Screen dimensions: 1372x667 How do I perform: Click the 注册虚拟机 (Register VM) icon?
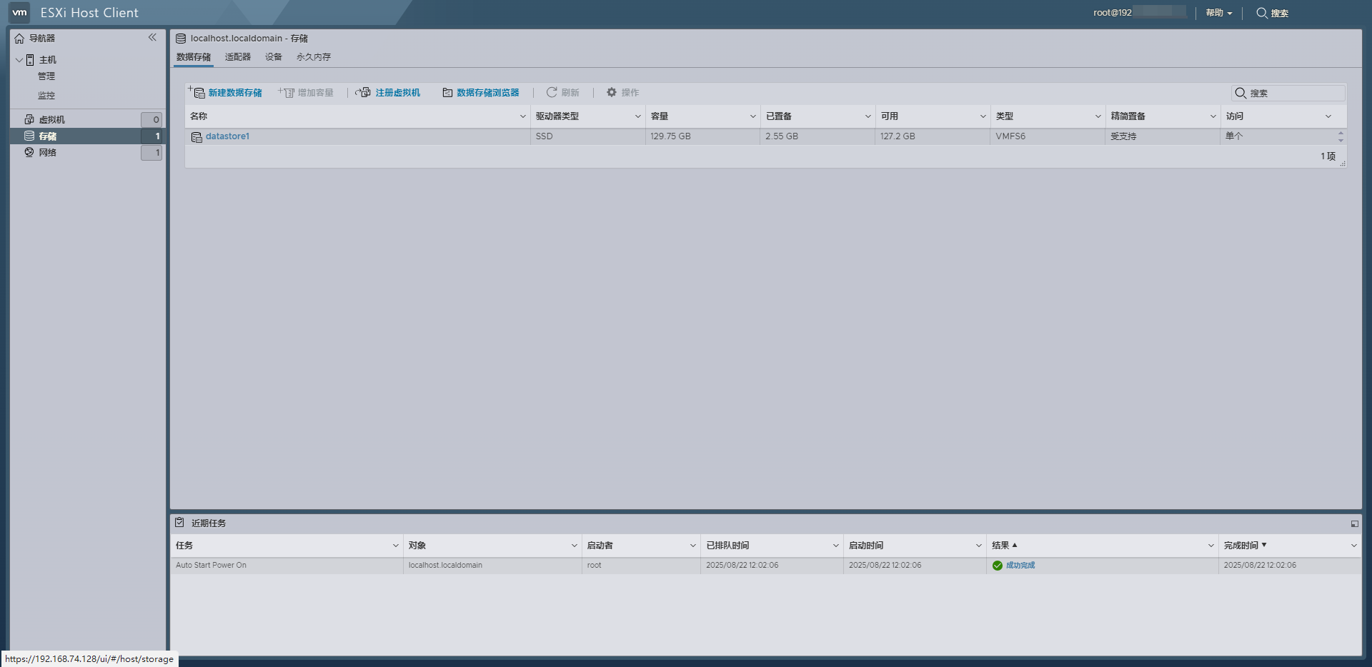(388, 92)
